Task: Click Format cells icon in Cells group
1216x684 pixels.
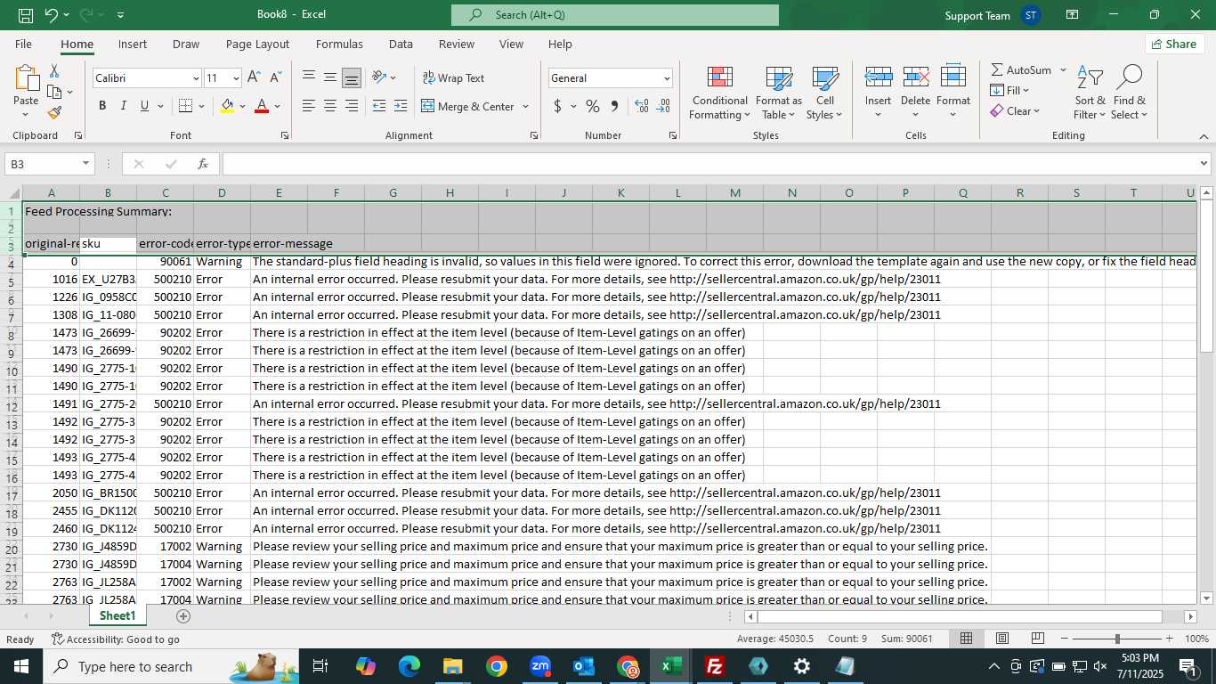Action: click(x=953, y=77)
